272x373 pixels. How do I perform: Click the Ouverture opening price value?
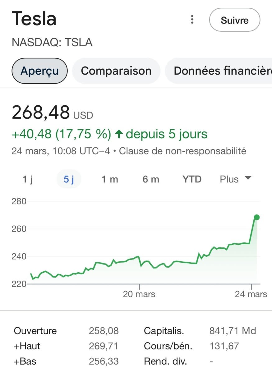[x=104, y=331]
